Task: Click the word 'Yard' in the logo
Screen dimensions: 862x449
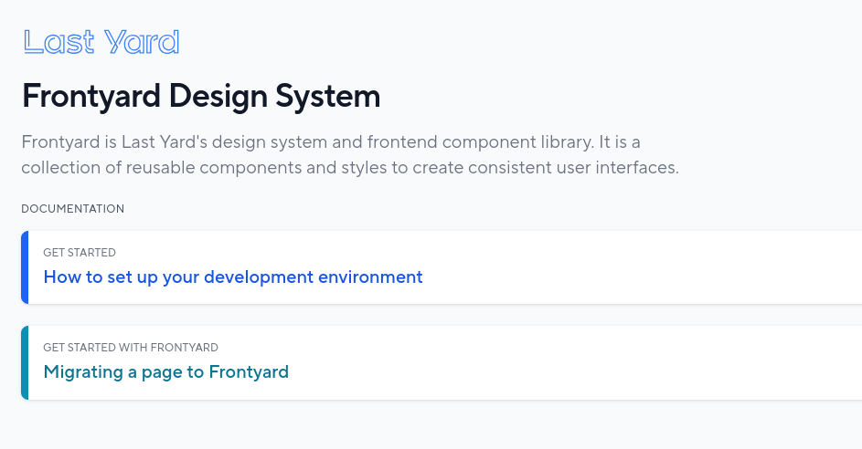Action: click(142, 42)
